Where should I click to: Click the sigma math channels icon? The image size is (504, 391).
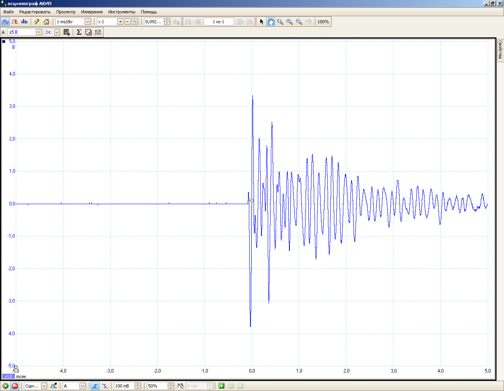[79, 32]
